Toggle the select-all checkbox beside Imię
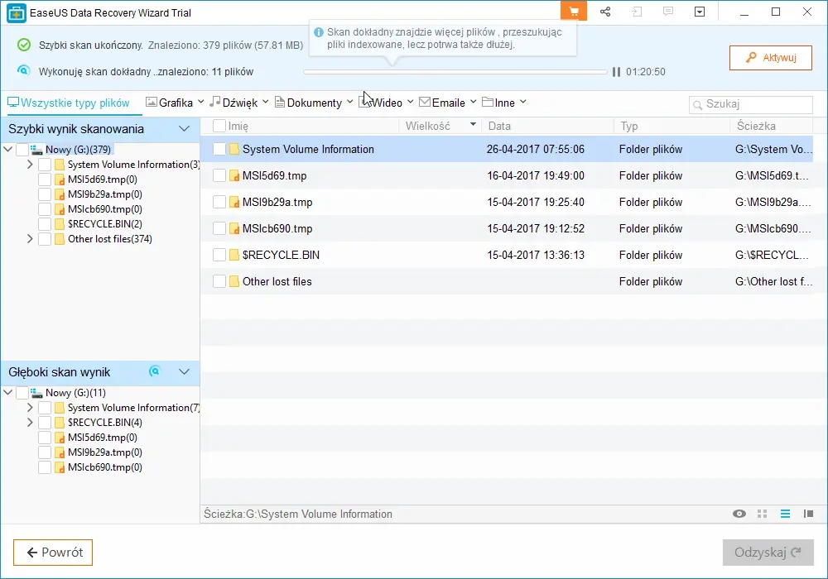The width and height of the screenshot is (828, 579). (219, 126)
